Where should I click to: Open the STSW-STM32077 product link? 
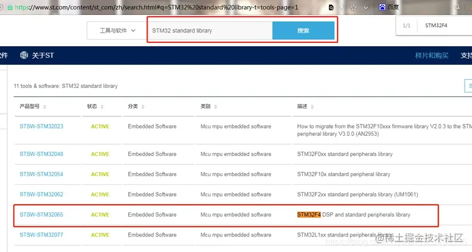point(41,234)
